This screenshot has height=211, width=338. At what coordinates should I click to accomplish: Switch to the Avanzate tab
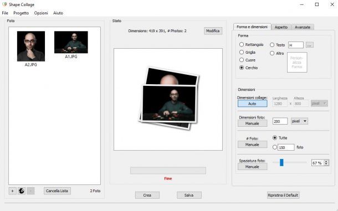(303, 27)
